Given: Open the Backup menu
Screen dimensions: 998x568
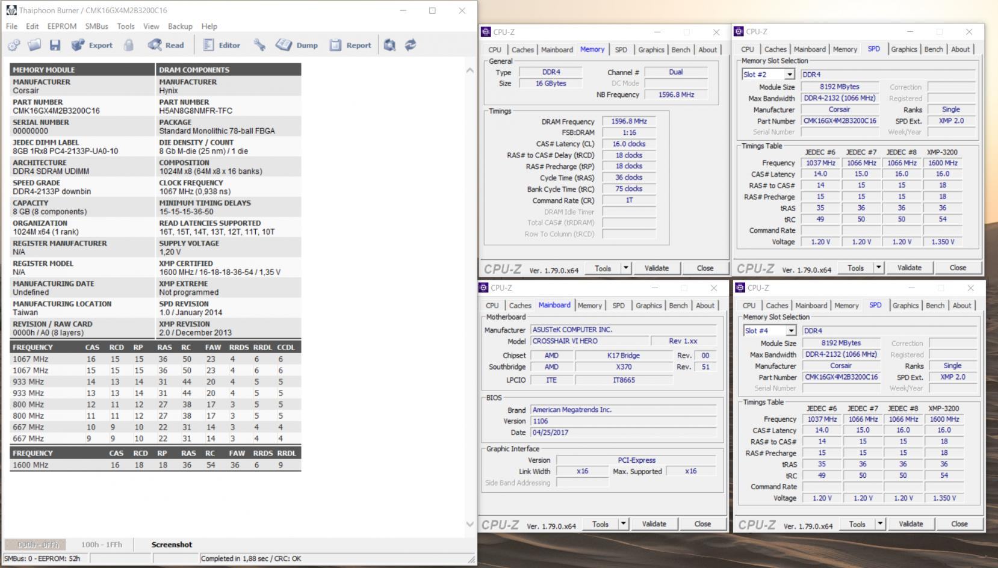Looking at the screenshot, I should click(x=180, y=26).
